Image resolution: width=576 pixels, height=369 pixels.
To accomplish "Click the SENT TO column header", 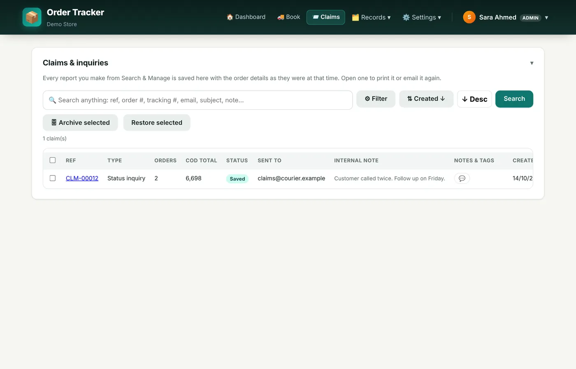I will pyautogui.click(x=269, y=161).
